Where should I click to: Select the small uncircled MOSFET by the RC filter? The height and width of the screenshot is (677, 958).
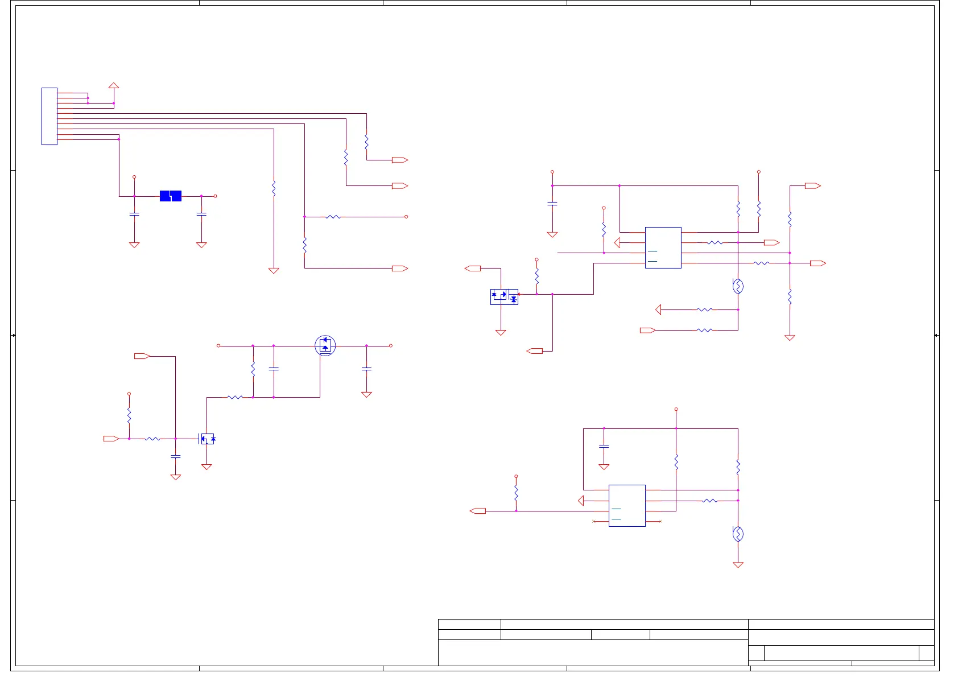(x=207, y=439)
